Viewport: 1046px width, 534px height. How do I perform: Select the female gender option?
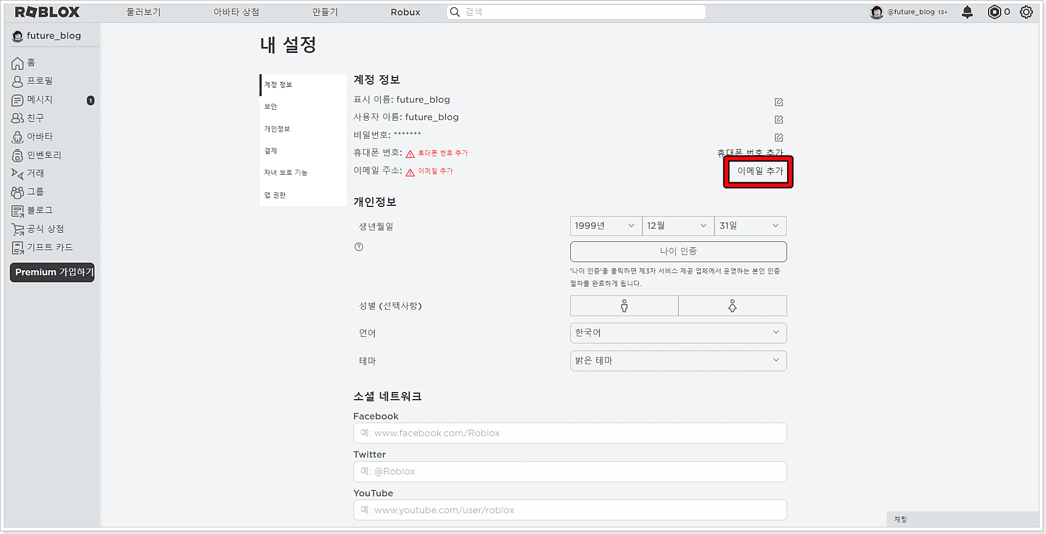coord(732,306)
